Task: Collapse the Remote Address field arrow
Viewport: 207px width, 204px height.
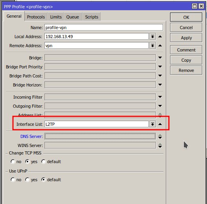Action: pyautogui.click(x=160, y=46)
